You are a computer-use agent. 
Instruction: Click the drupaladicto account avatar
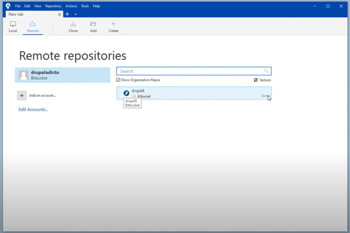click(24, 75)
